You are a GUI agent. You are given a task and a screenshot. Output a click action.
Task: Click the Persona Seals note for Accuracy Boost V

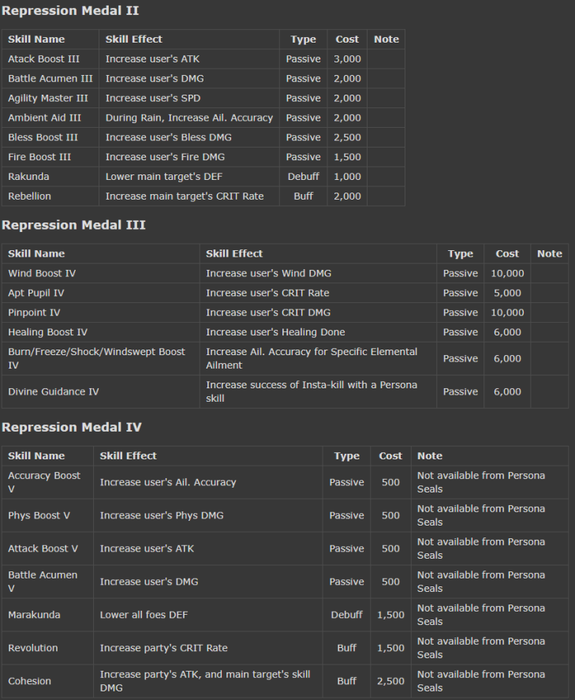[481, 482]
